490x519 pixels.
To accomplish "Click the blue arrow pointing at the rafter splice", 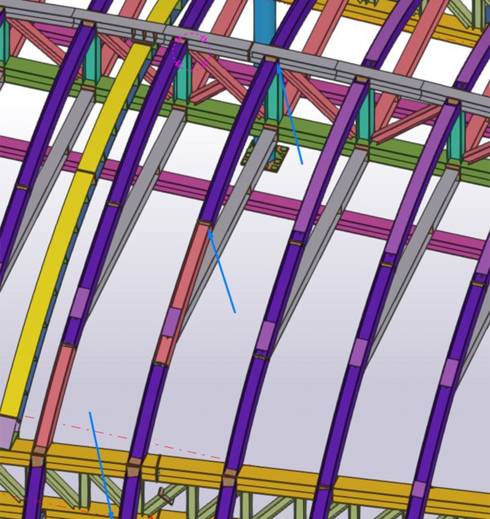I will (222, 272).
